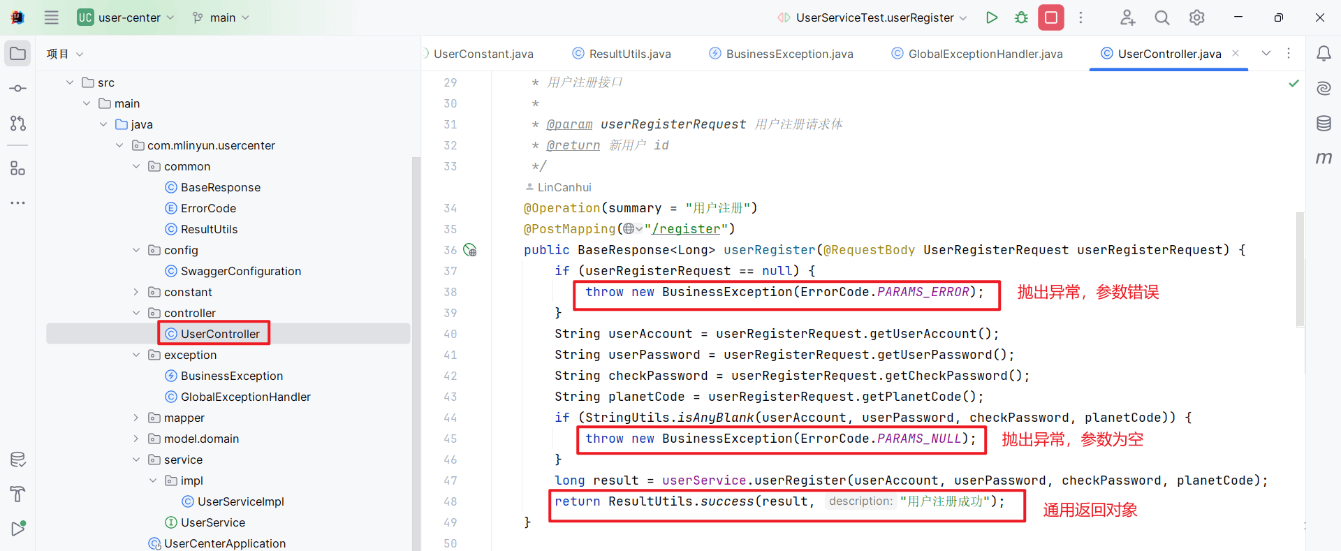This screenshot has height=551, width=1341.
Task: Switch to BusinessException.java tab
Action: [781, 54]
